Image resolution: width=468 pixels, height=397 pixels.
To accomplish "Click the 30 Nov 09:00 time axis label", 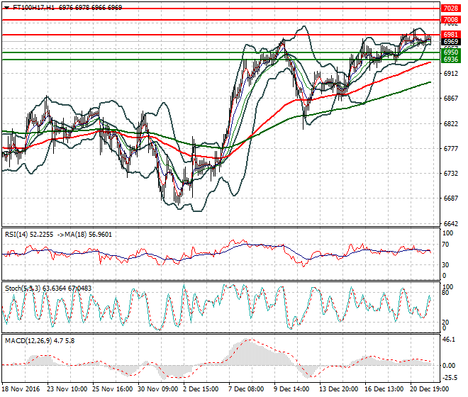I will tap(158, 389).
